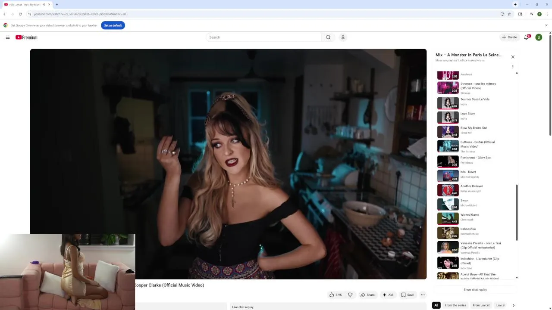Viewport: 552px width, 310px height.
Task: Open Google Lens search icon in toolbar
Action: pyautogui.click(x=520, y=14)
